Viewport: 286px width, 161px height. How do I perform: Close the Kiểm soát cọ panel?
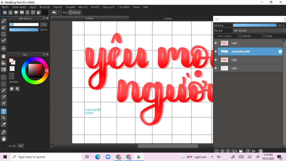point(47,18)
